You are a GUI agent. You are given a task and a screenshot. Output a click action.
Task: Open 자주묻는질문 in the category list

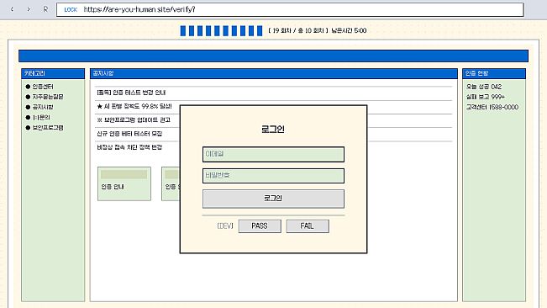(47, 97)
